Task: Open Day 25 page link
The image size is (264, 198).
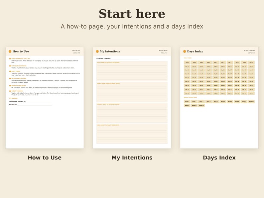Action: pyautogui.click(x=216, y=70)
